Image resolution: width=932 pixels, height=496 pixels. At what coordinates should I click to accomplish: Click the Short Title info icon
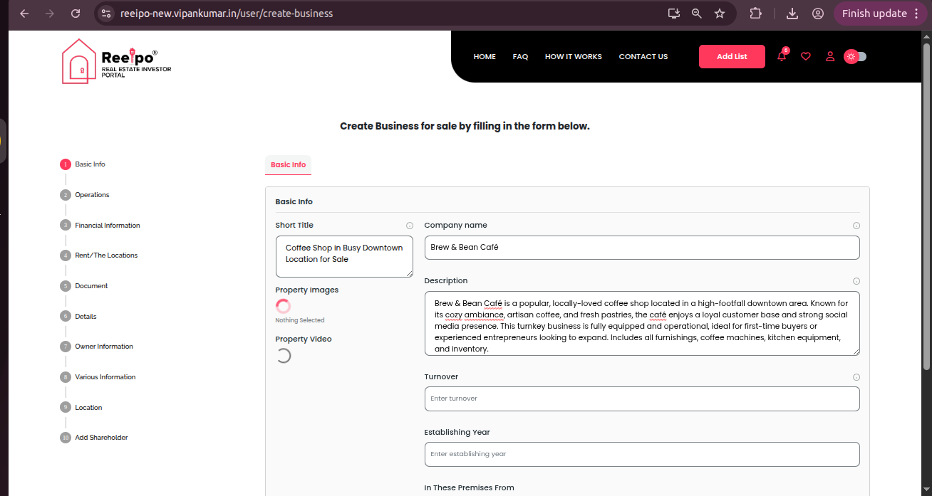[410, 226]
